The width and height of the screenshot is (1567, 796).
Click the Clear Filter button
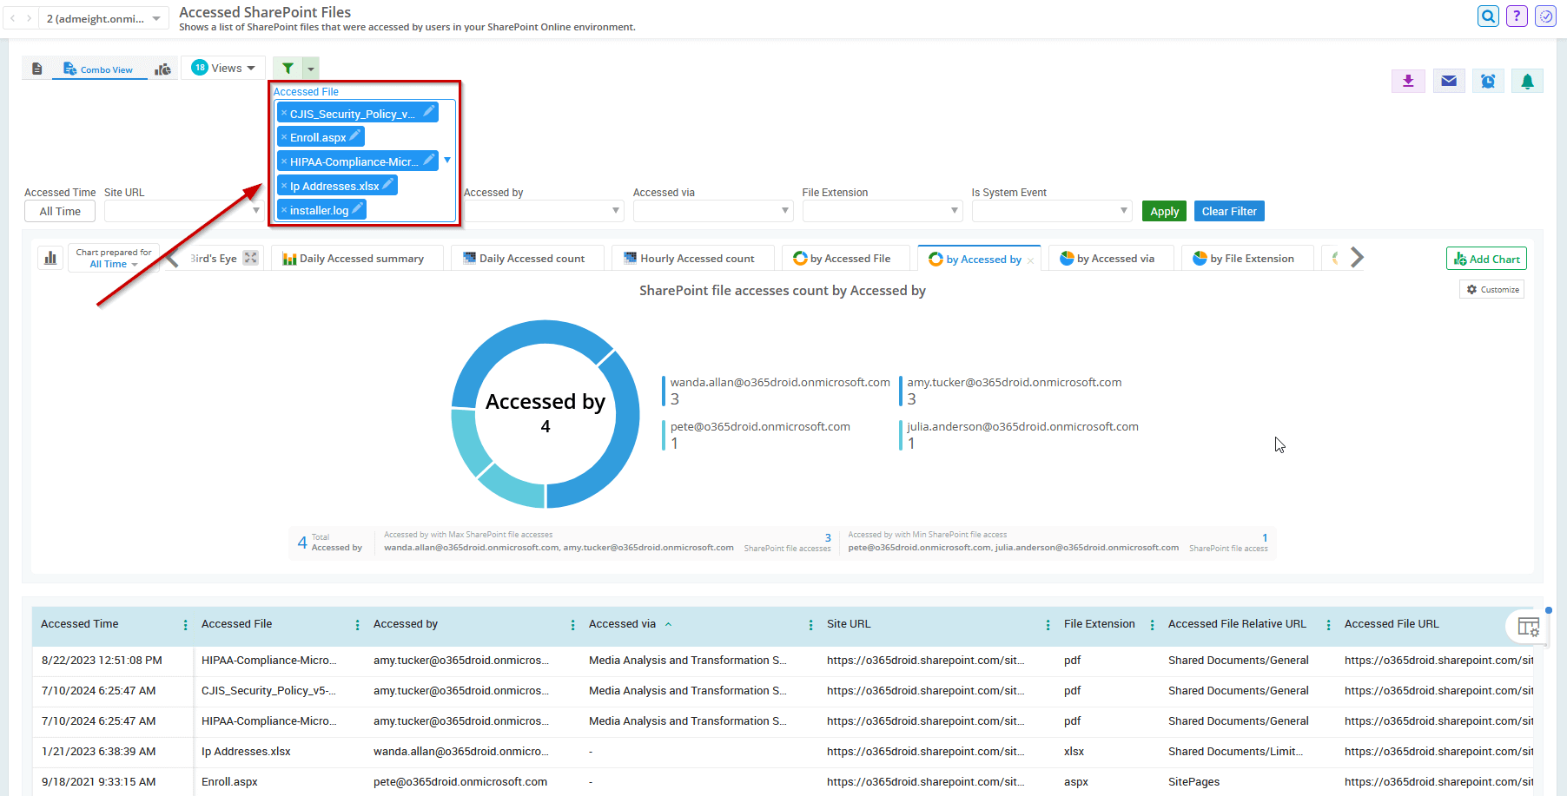click(x=1229, y=211)
